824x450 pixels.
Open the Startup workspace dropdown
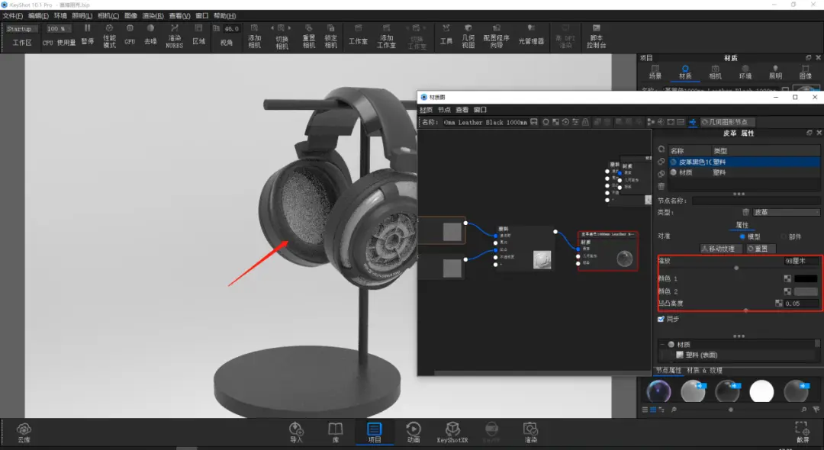point(21,29)
